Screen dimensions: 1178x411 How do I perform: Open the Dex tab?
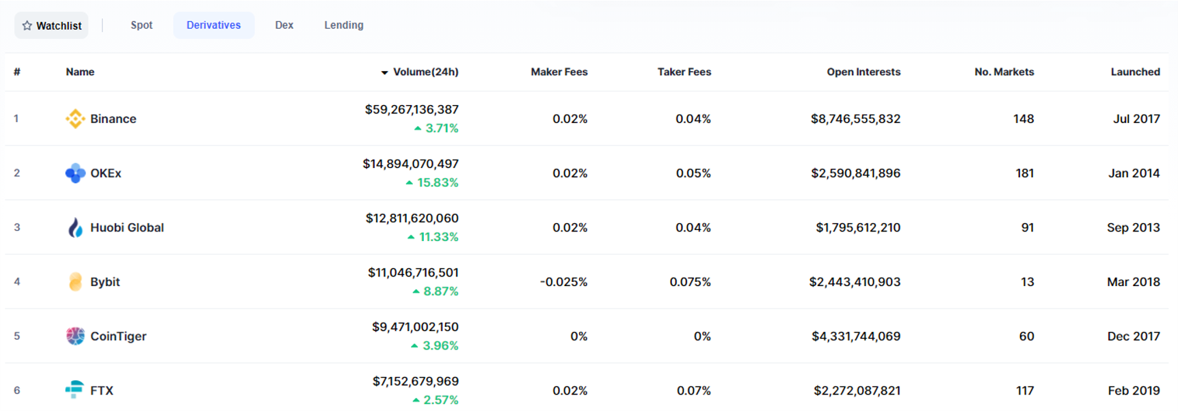[284, 25]
